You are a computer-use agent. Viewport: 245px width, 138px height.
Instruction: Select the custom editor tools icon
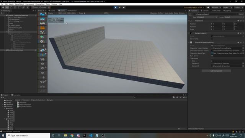[28, 7]
